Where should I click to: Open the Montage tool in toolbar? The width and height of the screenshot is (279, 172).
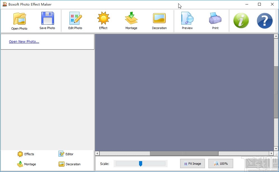131,19
